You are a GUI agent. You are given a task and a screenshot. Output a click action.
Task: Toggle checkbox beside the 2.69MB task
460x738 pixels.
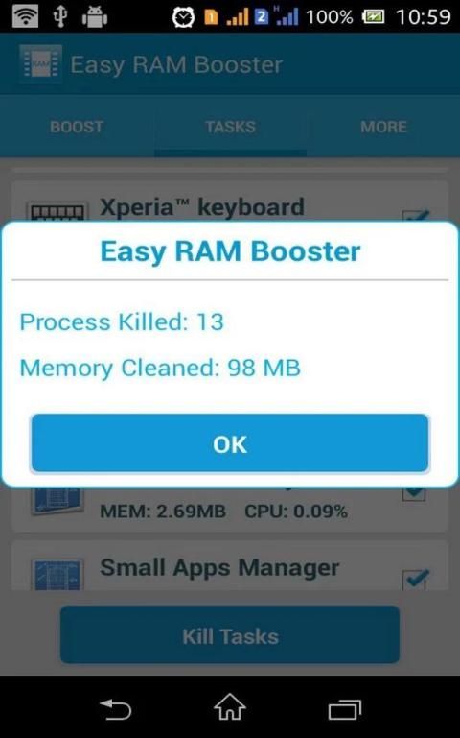414,494
